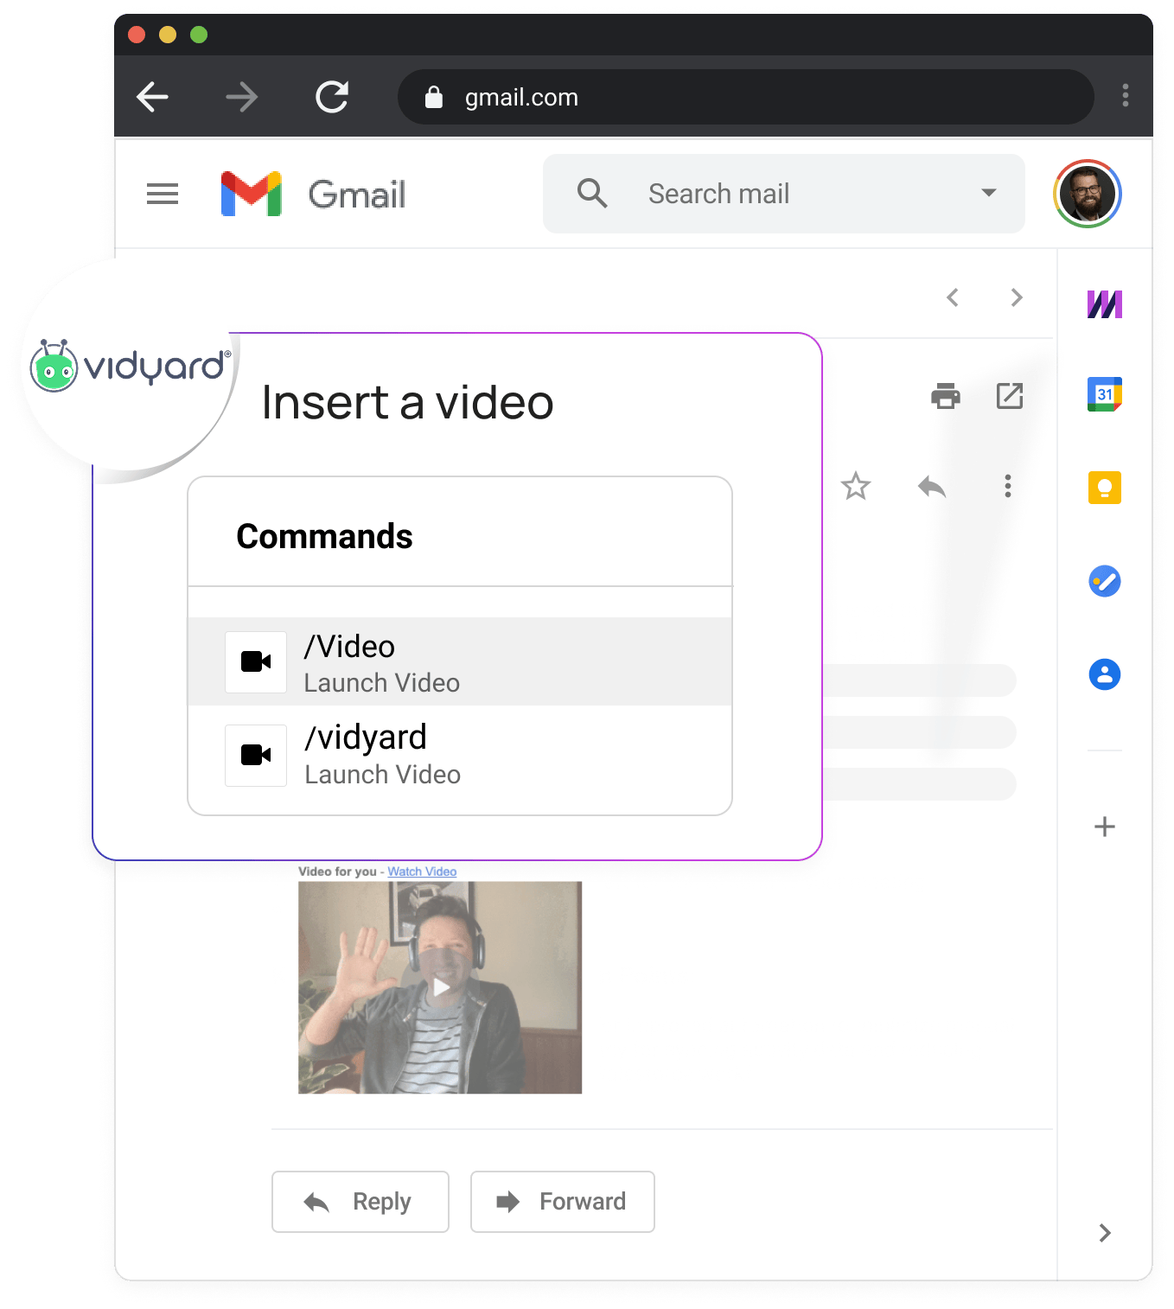Click the Gmail wordmark text
The width and height of the screenshot is (1174, 1309).
357,195
